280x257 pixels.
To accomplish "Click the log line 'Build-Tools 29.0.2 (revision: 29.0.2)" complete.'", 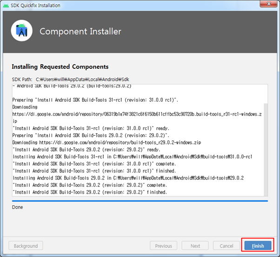I will (x=90, y=185).
